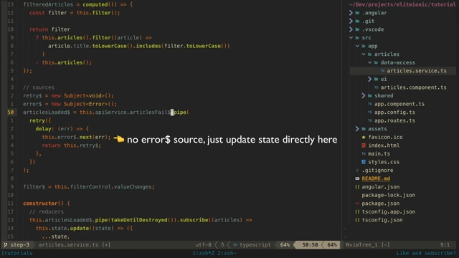Click the src folder icon
This screenshot has height=258, width=459.
tap(357, 38)
